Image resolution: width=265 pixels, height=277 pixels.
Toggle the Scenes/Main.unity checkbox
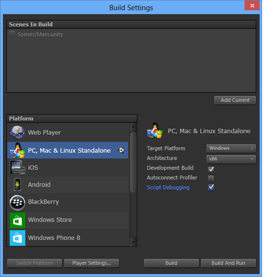tap(12, 34)
